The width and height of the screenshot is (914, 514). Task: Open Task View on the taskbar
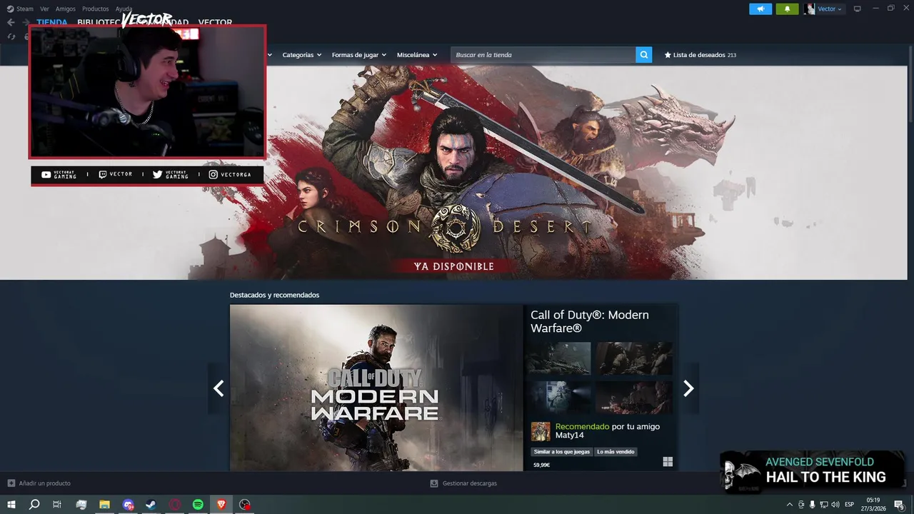tap(57, 505)
